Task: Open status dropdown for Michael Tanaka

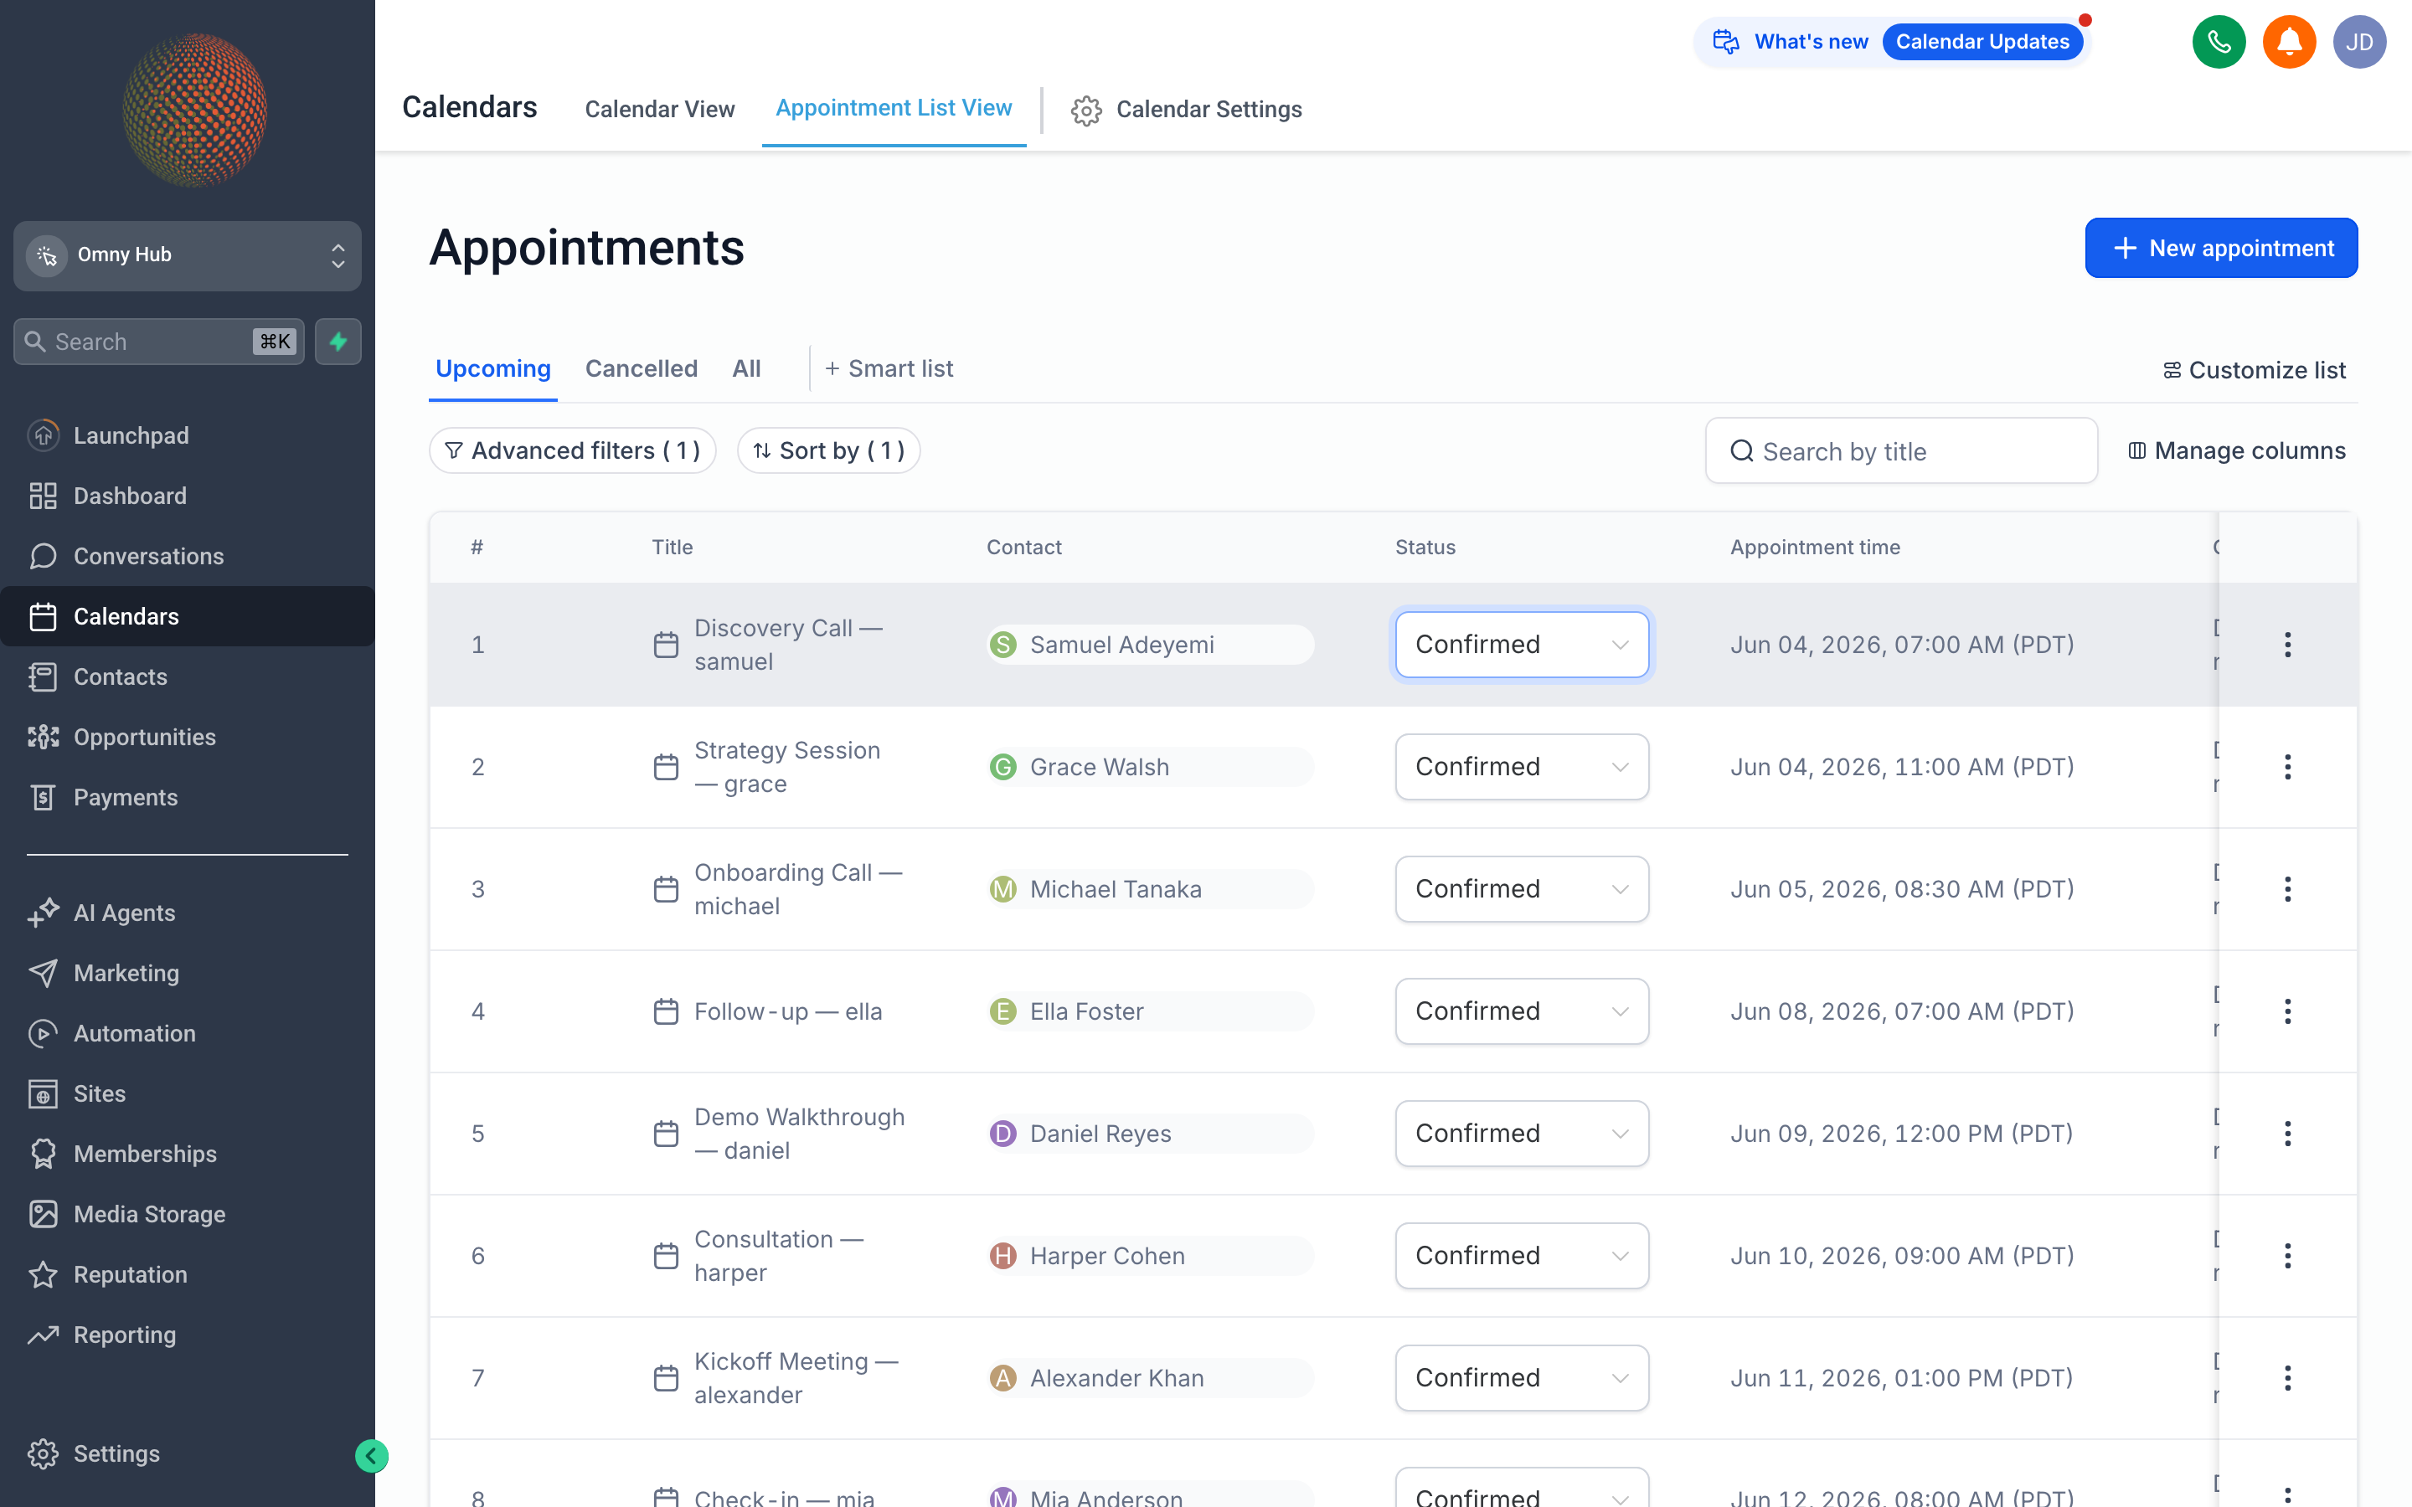Action: pyautogui.click(x=1522, y=889)
